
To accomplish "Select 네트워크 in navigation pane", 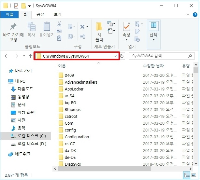I will (x=19, y=154).
